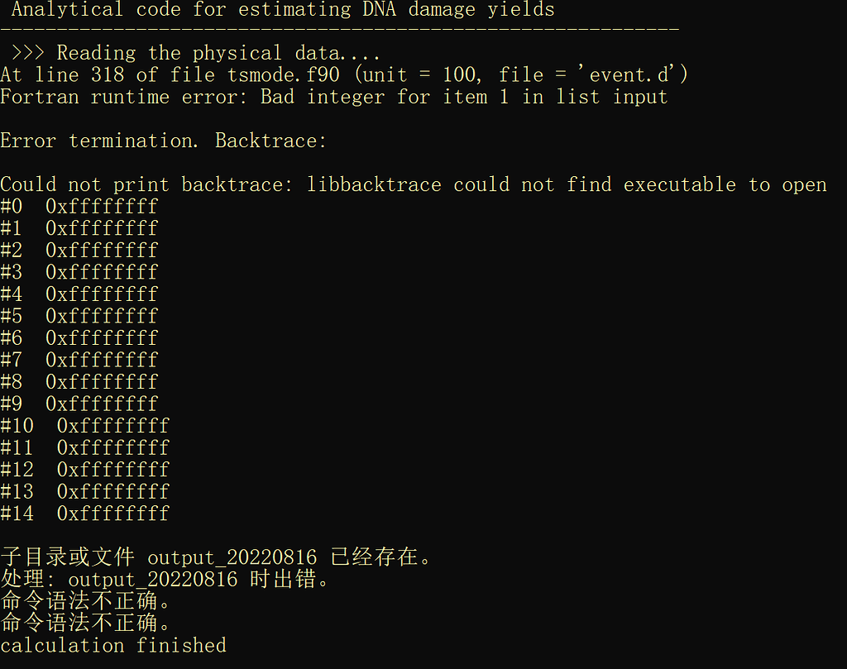Click the word 'libbacktrace' in the output

pos(374,184)
